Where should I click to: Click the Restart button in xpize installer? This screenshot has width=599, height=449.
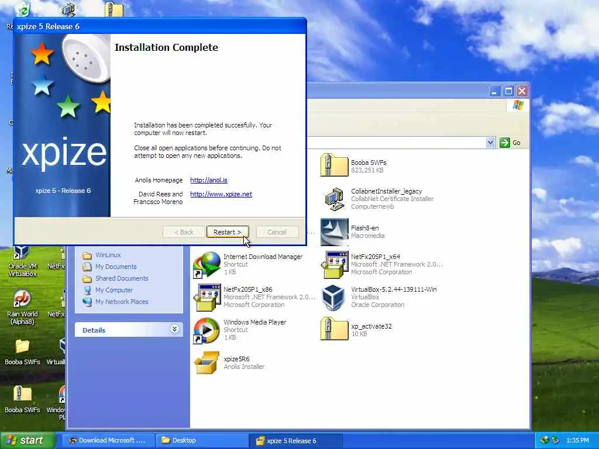pos(228,232)
